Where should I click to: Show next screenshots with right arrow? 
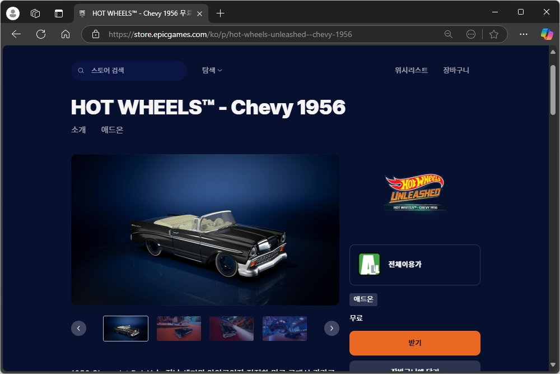click(332, 328)
